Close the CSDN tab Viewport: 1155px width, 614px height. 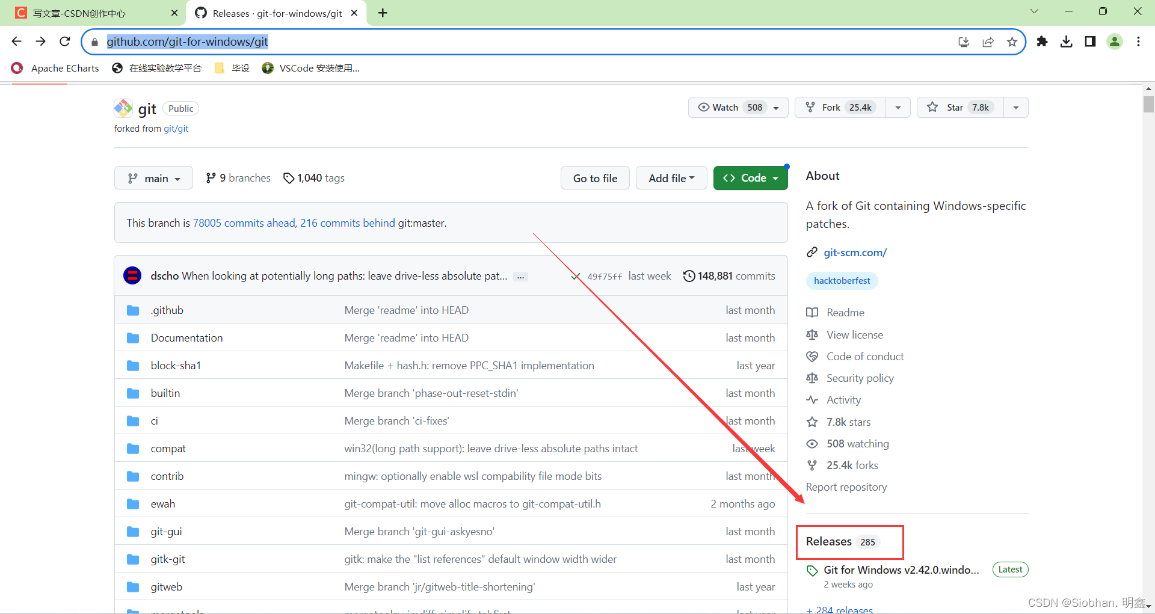tap(174, 13)
